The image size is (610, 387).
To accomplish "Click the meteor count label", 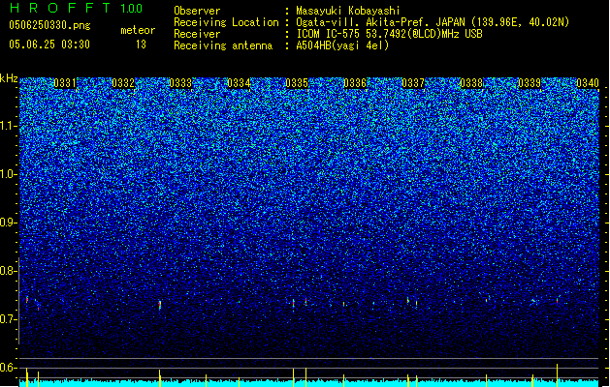I will [x=138, y=30].
